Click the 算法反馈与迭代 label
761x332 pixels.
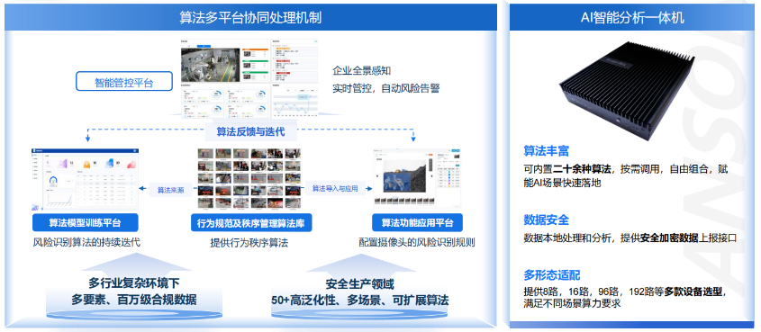[x=250, y=131]
